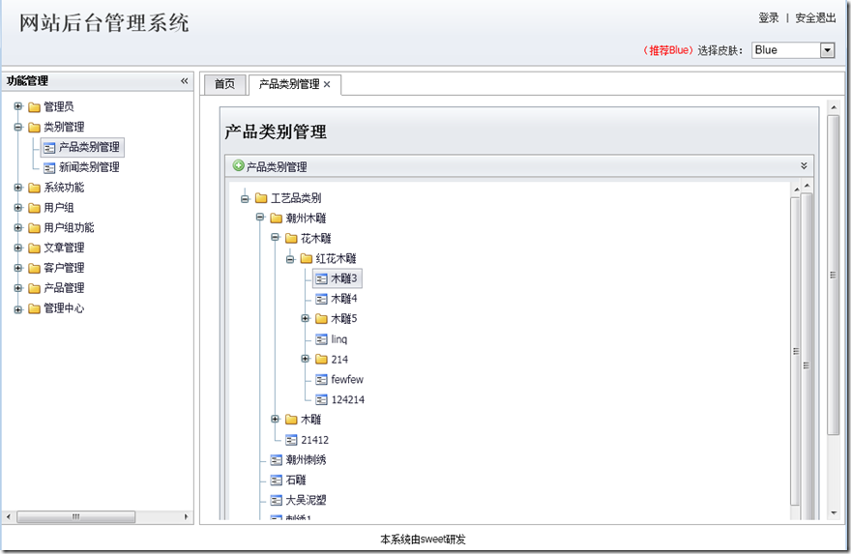Collapse the 花木雕 node
The image size is (851, 554).
pyautogui.click(x=276, y=238)
